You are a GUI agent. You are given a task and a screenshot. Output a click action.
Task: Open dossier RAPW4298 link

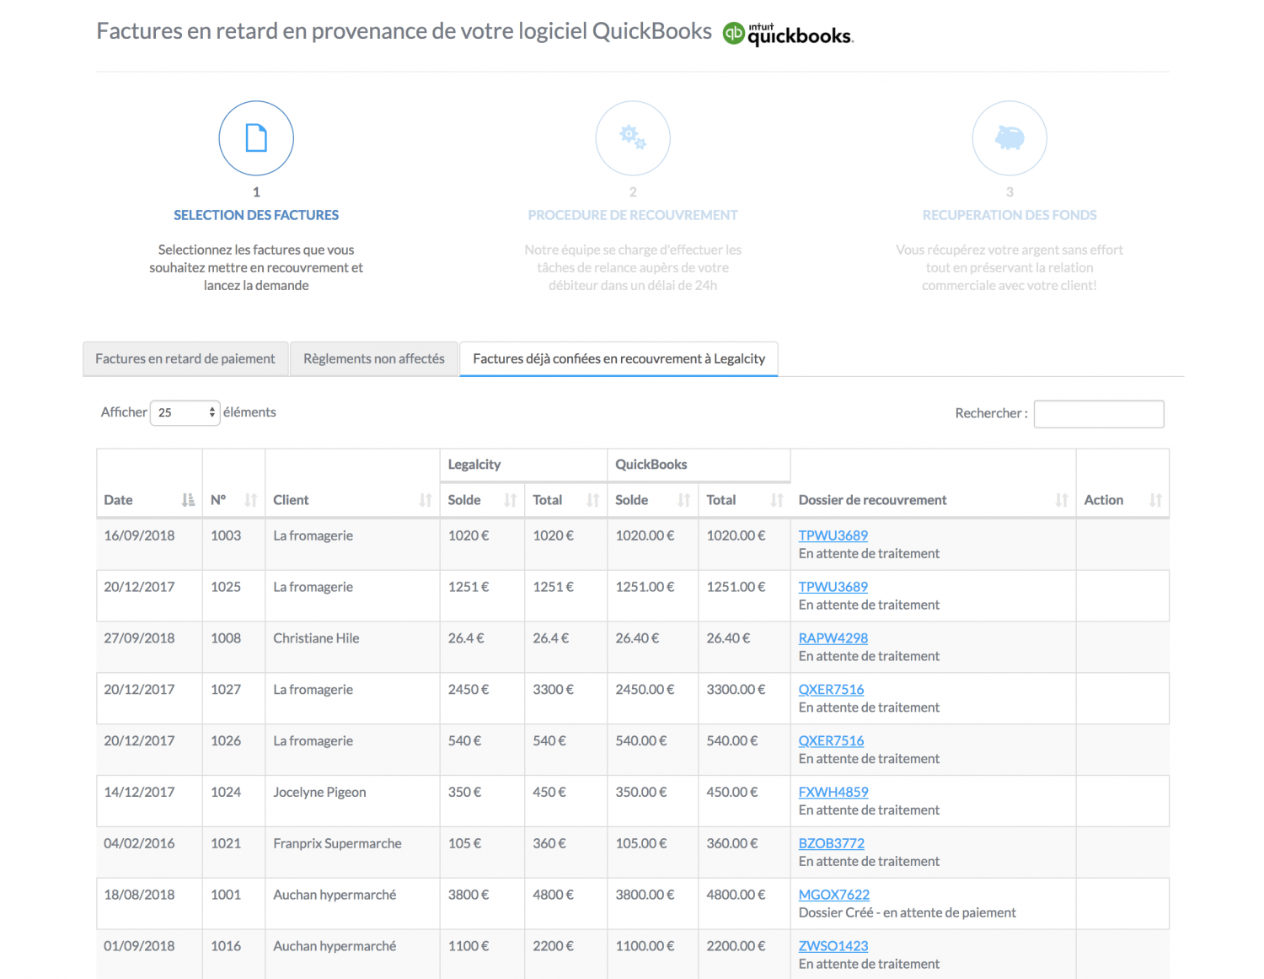pos(833,638)
